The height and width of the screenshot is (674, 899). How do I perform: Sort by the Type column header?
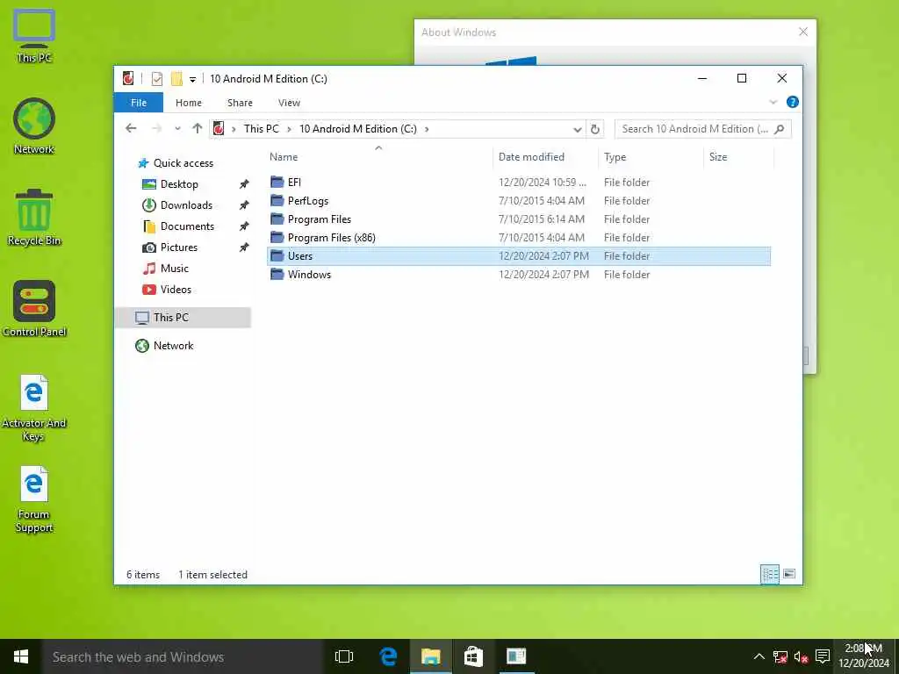(x=651, y=157)
